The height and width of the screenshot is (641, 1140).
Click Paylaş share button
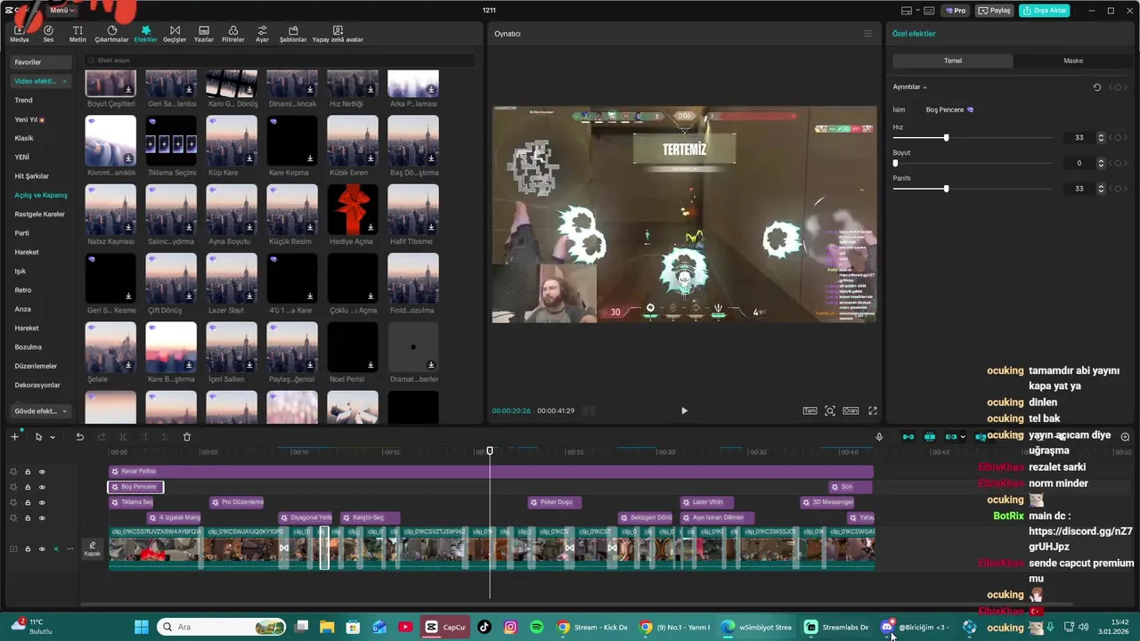995,11
